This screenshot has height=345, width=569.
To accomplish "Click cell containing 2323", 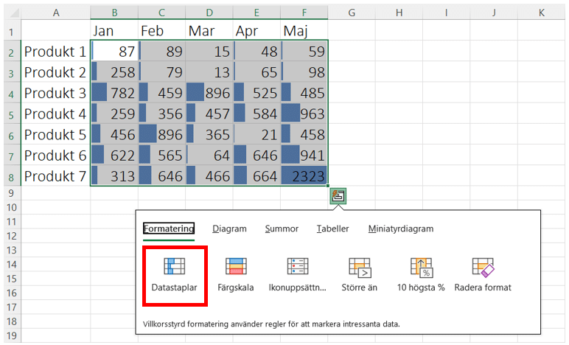I will (x=304, y=176).
